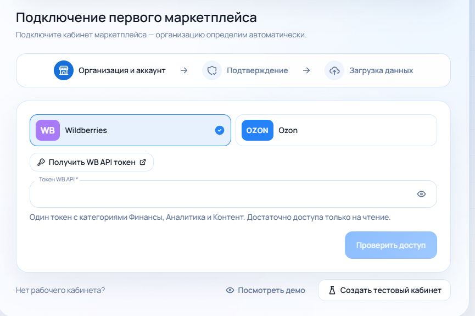Click the key icon in the token button

(x=41, y=162)
